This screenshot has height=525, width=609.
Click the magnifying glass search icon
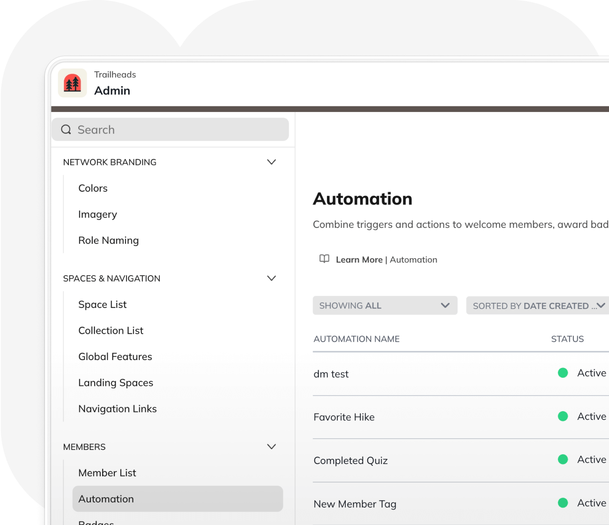(66, 129)
